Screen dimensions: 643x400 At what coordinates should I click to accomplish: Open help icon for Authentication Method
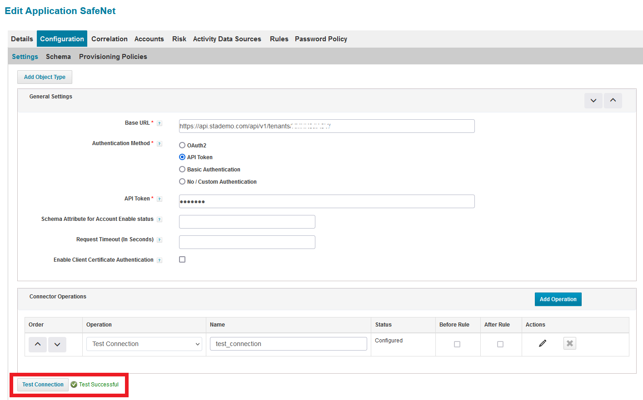pos(160,144)
